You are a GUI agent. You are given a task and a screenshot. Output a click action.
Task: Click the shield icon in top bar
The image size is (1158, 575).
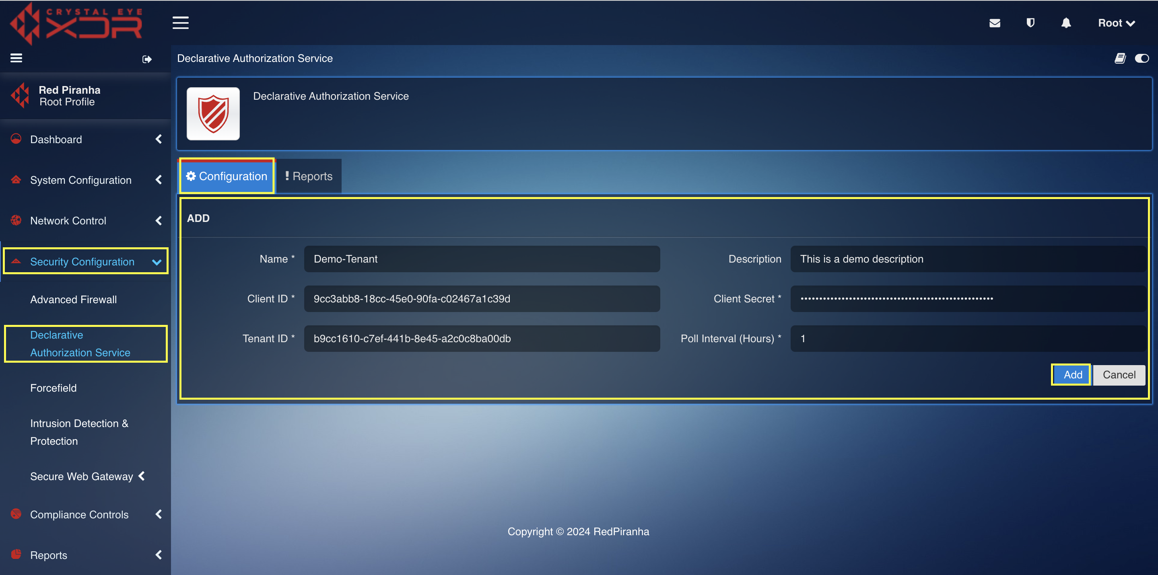tap(1030, 23)
